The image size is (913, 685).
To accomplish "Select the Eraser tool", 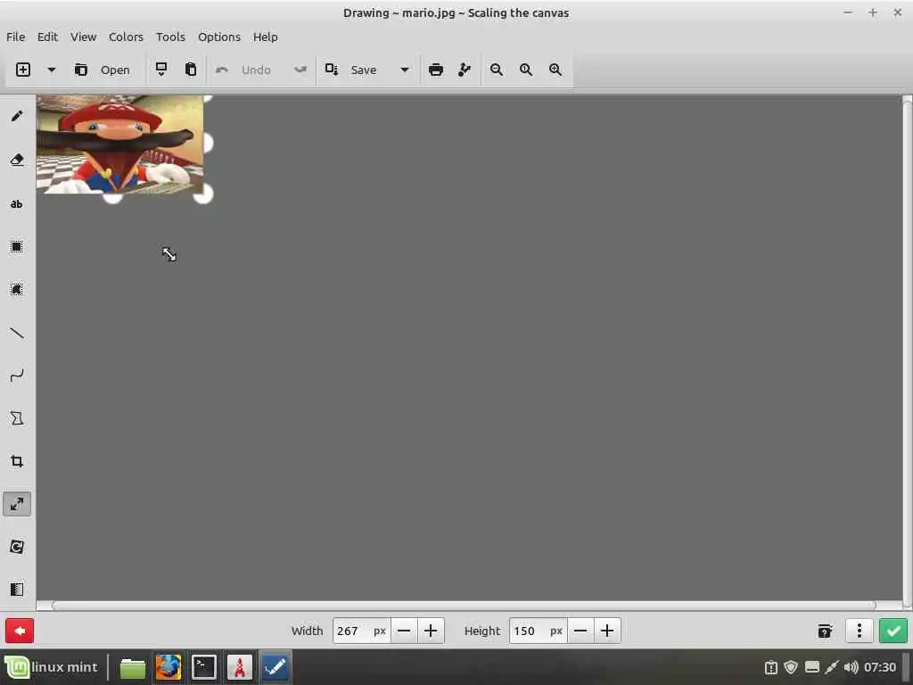I will point(17,160).
